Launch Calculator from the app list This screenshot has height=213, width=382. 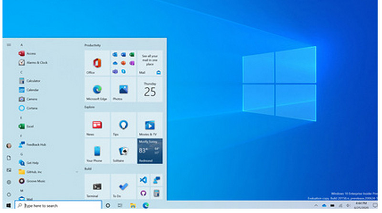point(30,81)
